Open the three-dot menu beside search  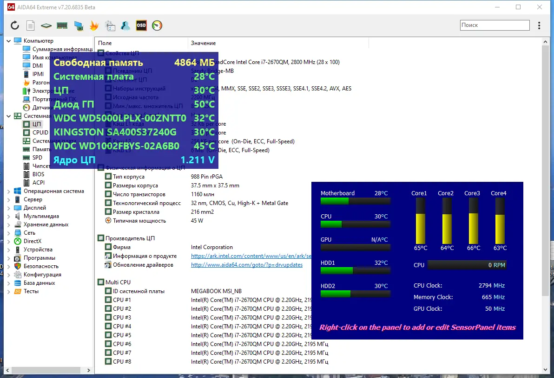[539, 26]
